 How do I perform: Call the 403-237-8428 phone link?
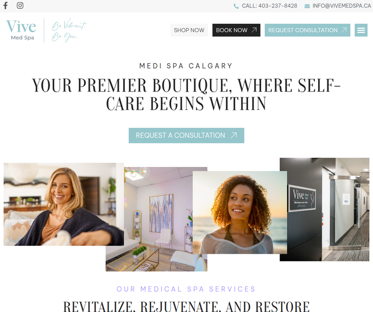269,6
